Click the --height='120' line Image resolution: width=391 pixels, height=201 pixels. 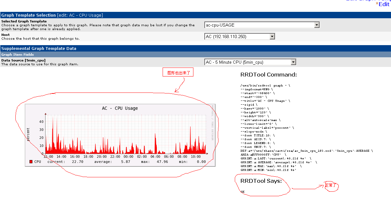tap(255, 112)
